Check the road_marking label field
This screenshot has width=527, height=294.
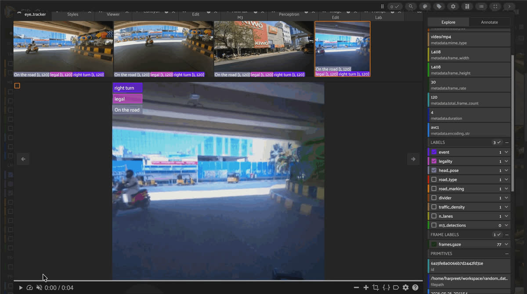[x=434, y=189]
